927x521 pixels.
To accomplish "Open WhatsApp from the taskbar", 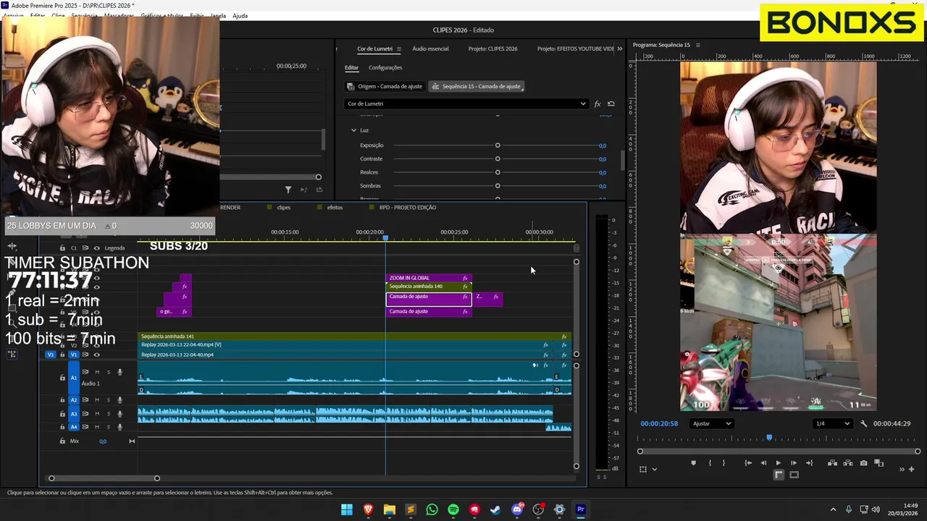I will (432, 509).
